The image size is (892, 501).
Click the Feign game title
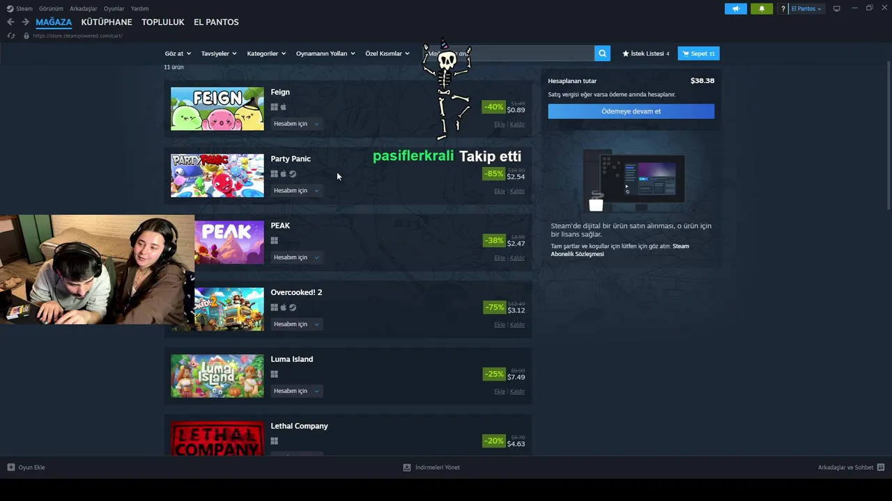(x=280, y=92)
